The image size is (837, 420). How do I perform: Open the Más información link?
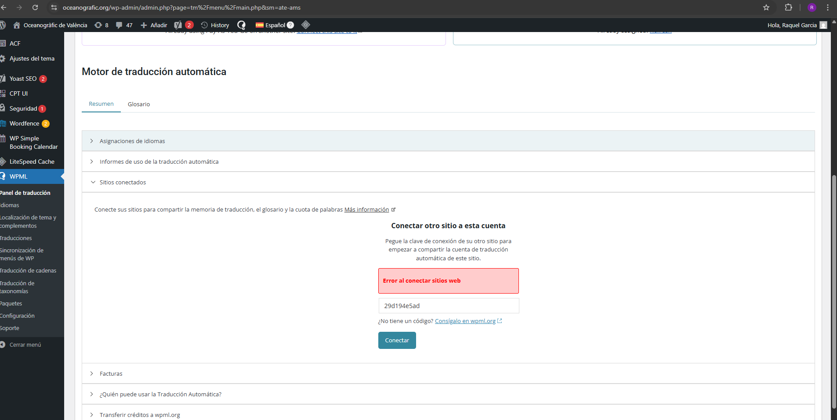coord(366,210)
